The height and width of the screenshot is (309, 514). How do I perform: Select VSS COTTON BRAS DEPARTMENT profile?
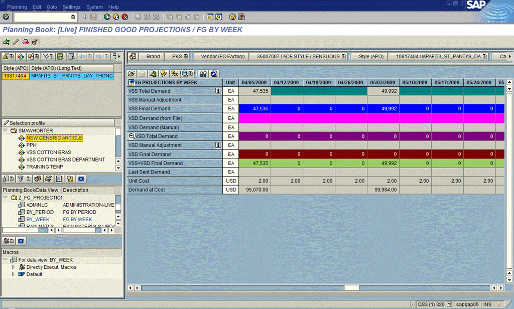(x=66, y=160)
